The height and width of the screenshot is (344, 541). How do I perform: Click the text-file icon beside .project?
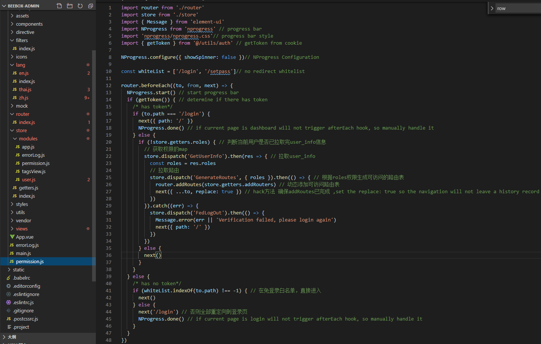(9, 327)
